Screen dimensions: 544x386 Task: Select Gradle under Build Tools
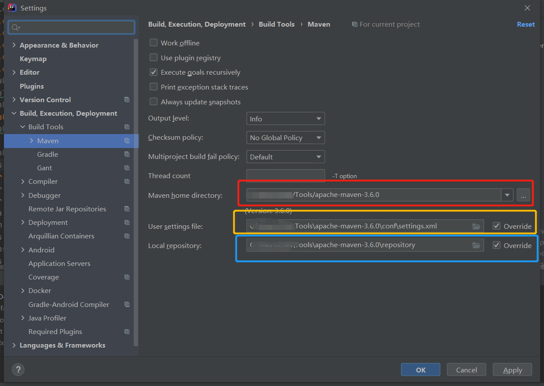48,154
